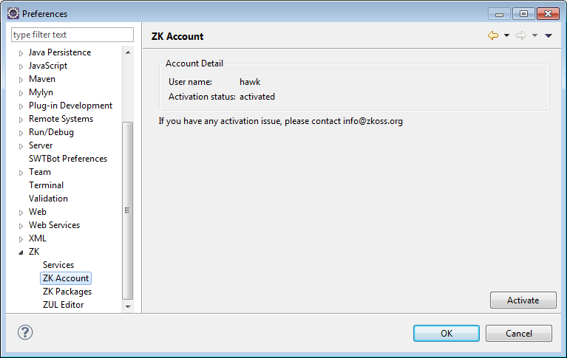The height and width of the screenshot is (358, 567).
Task: Click the forward navigation arrow icon
Action: (521, 35)
